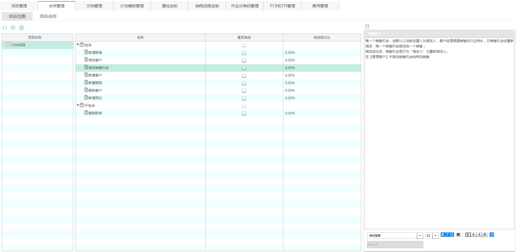Click the save icon above description panel
Viewport: 519px width, 252px height.
click(x=367, y=27)
